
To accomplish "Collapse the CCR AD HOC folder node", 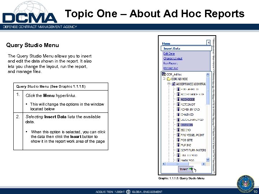I will [x=164, y=79].
